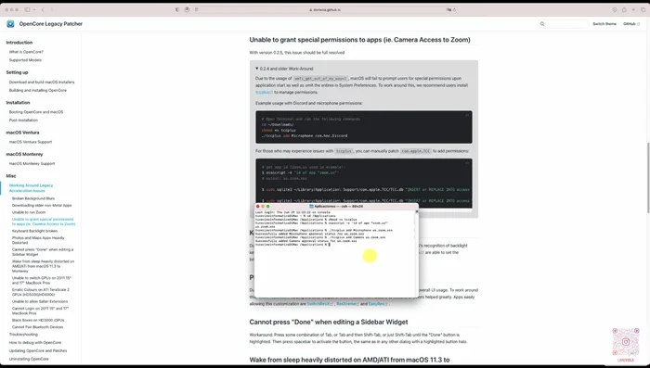Copy the osascript code block via its corner icon
The width and height of the screenshot is (650, 368).
click(x=467, y=163)
